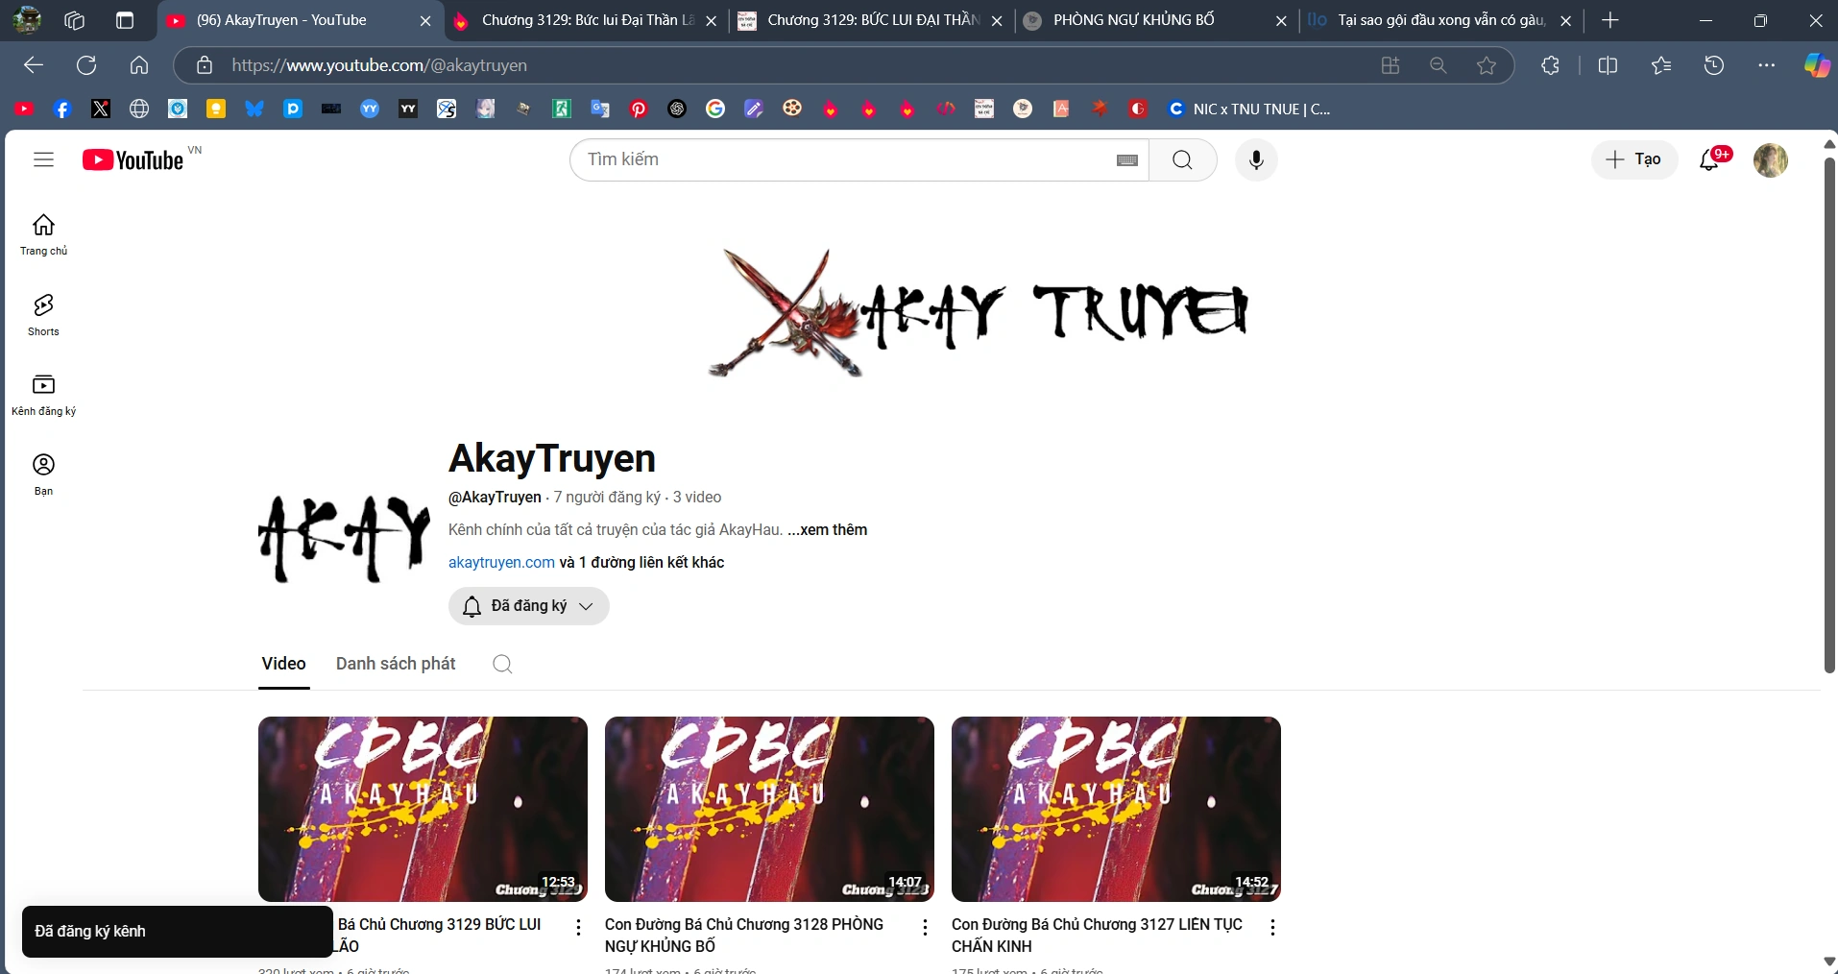Expand the Đã đăng ký subscription dropdown
This screenshot has height=974, width=1838.
(x=529, y=606)
